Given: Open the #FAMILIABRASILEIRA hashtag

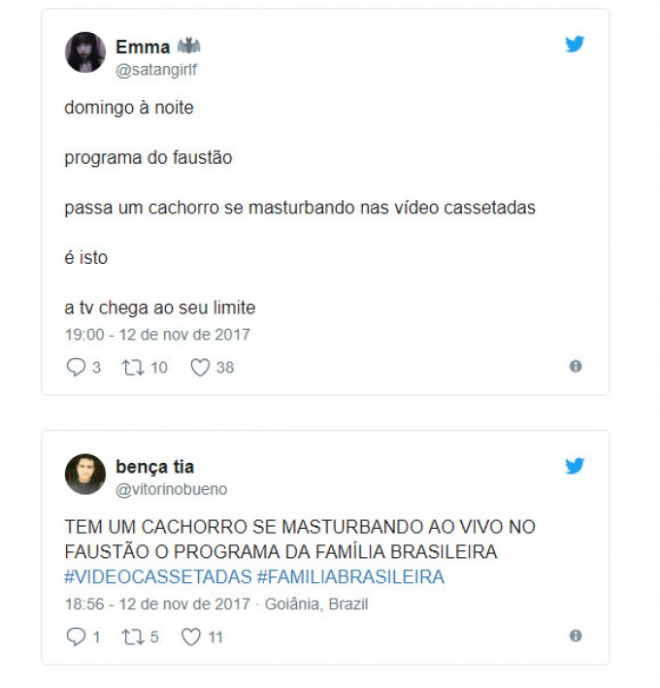Looking at the screenshot, I should click(x=350, y=576).
